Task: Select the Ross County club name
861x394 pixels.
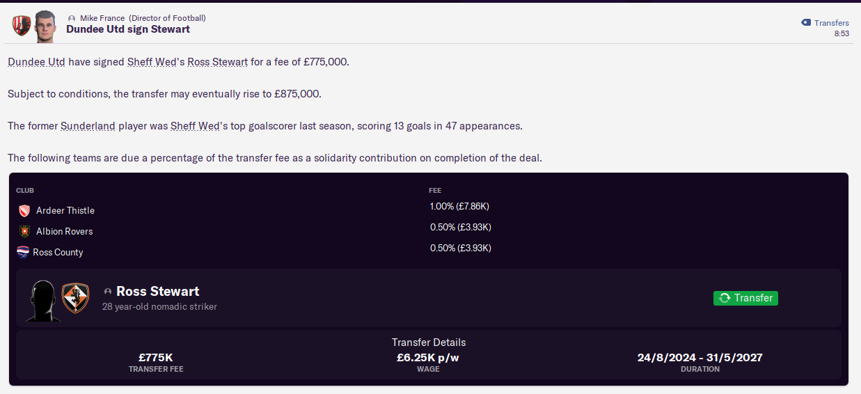Action: (58, 252)
